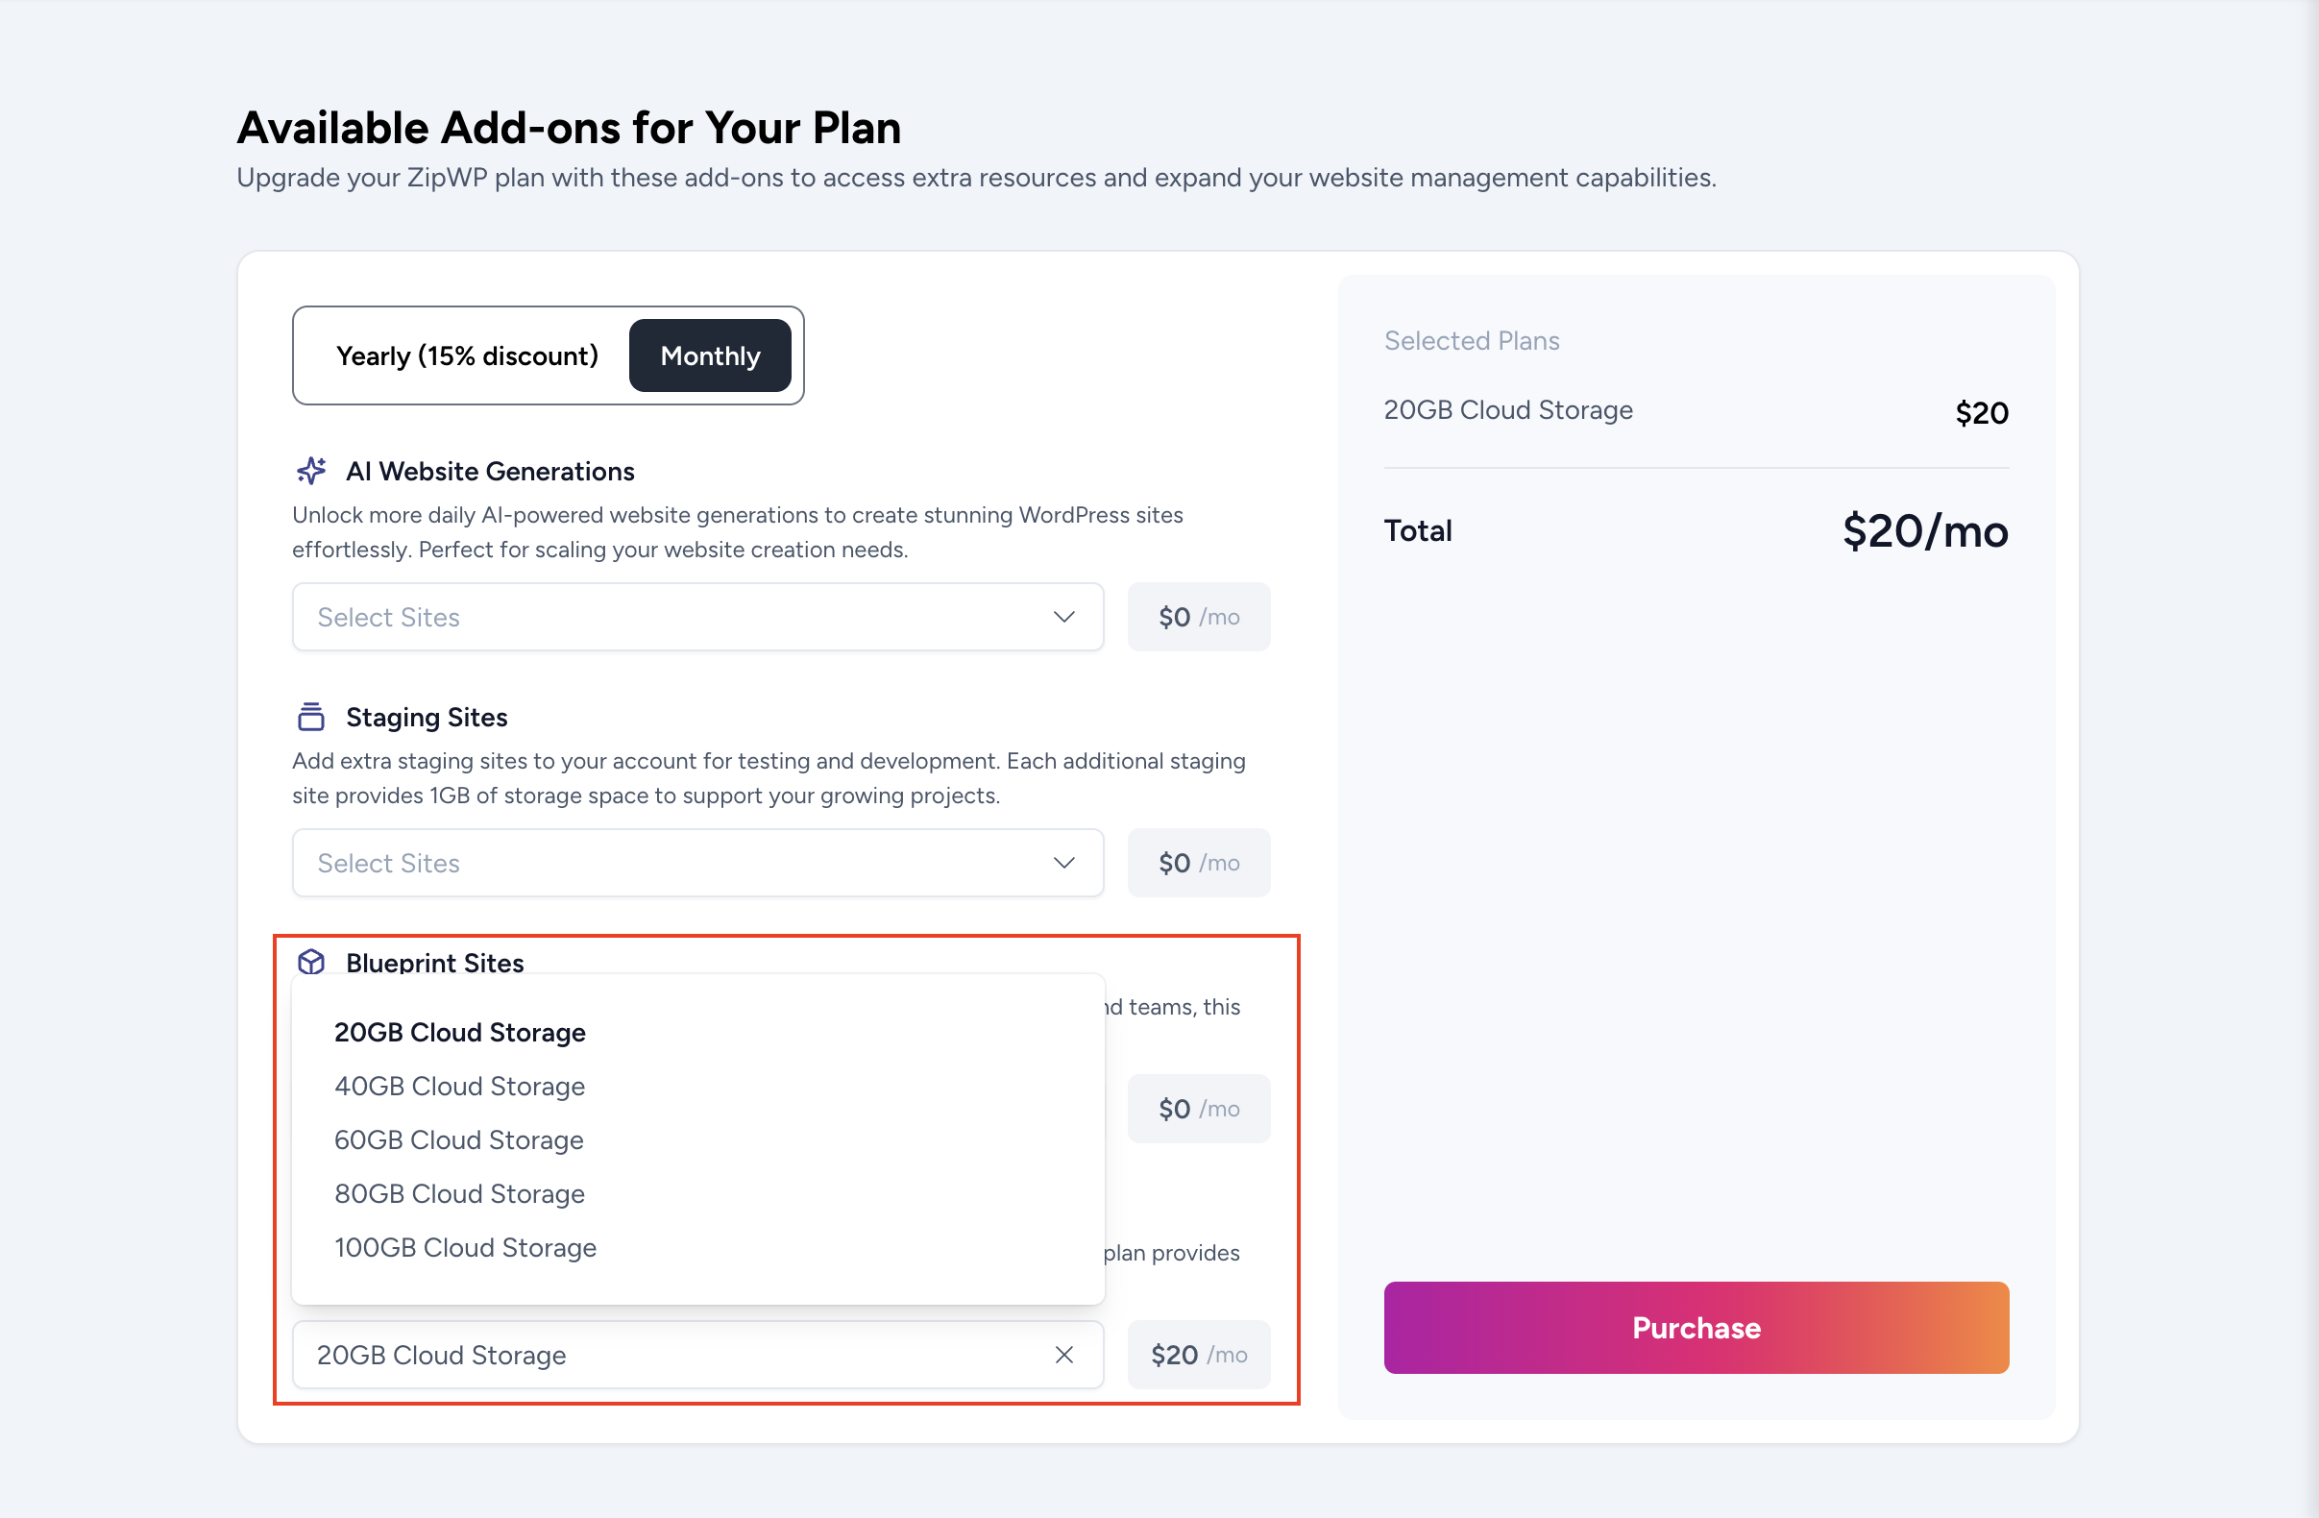Click the chevron on AI Website Generations dropdown
2319x1518 pixels.
pos(1064,617)
